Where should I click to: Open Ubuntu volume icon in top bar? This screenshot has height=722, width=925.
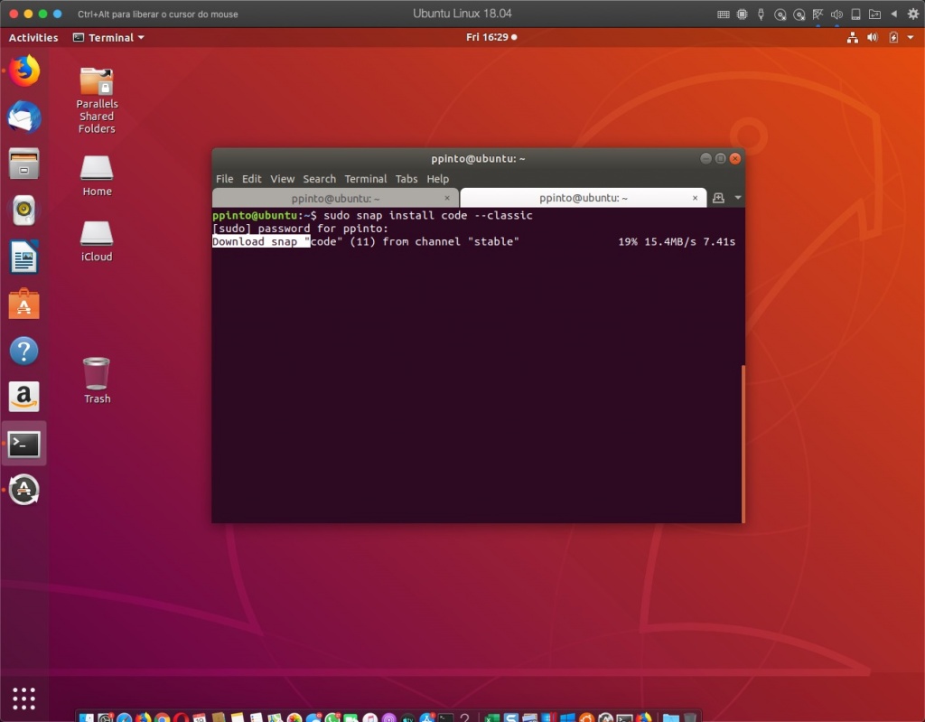[x=873, y=38]
